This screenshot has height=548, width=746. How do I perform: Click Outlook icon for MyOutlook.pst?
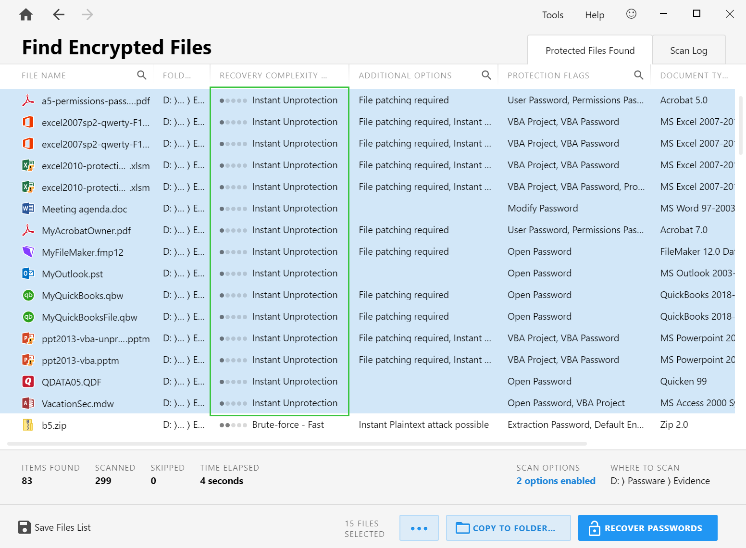(x=28, y=273)
